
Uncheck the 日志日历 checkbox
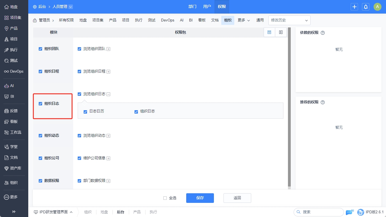(x=85, y=112)
